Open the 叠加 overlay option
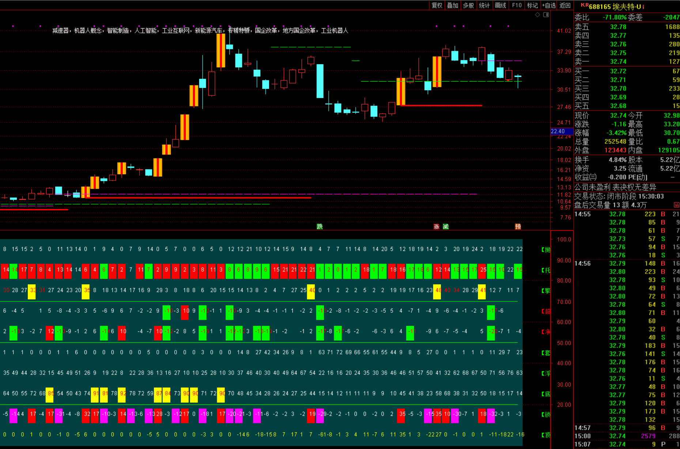680x449 pixels. [452, 5]
